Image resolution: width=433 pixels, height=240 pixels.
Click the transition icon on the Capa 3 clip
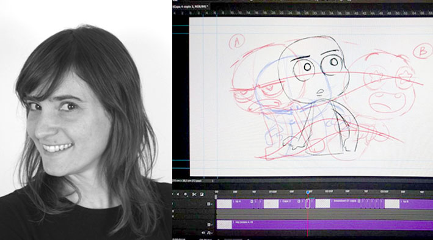click(x=299, y=202)
